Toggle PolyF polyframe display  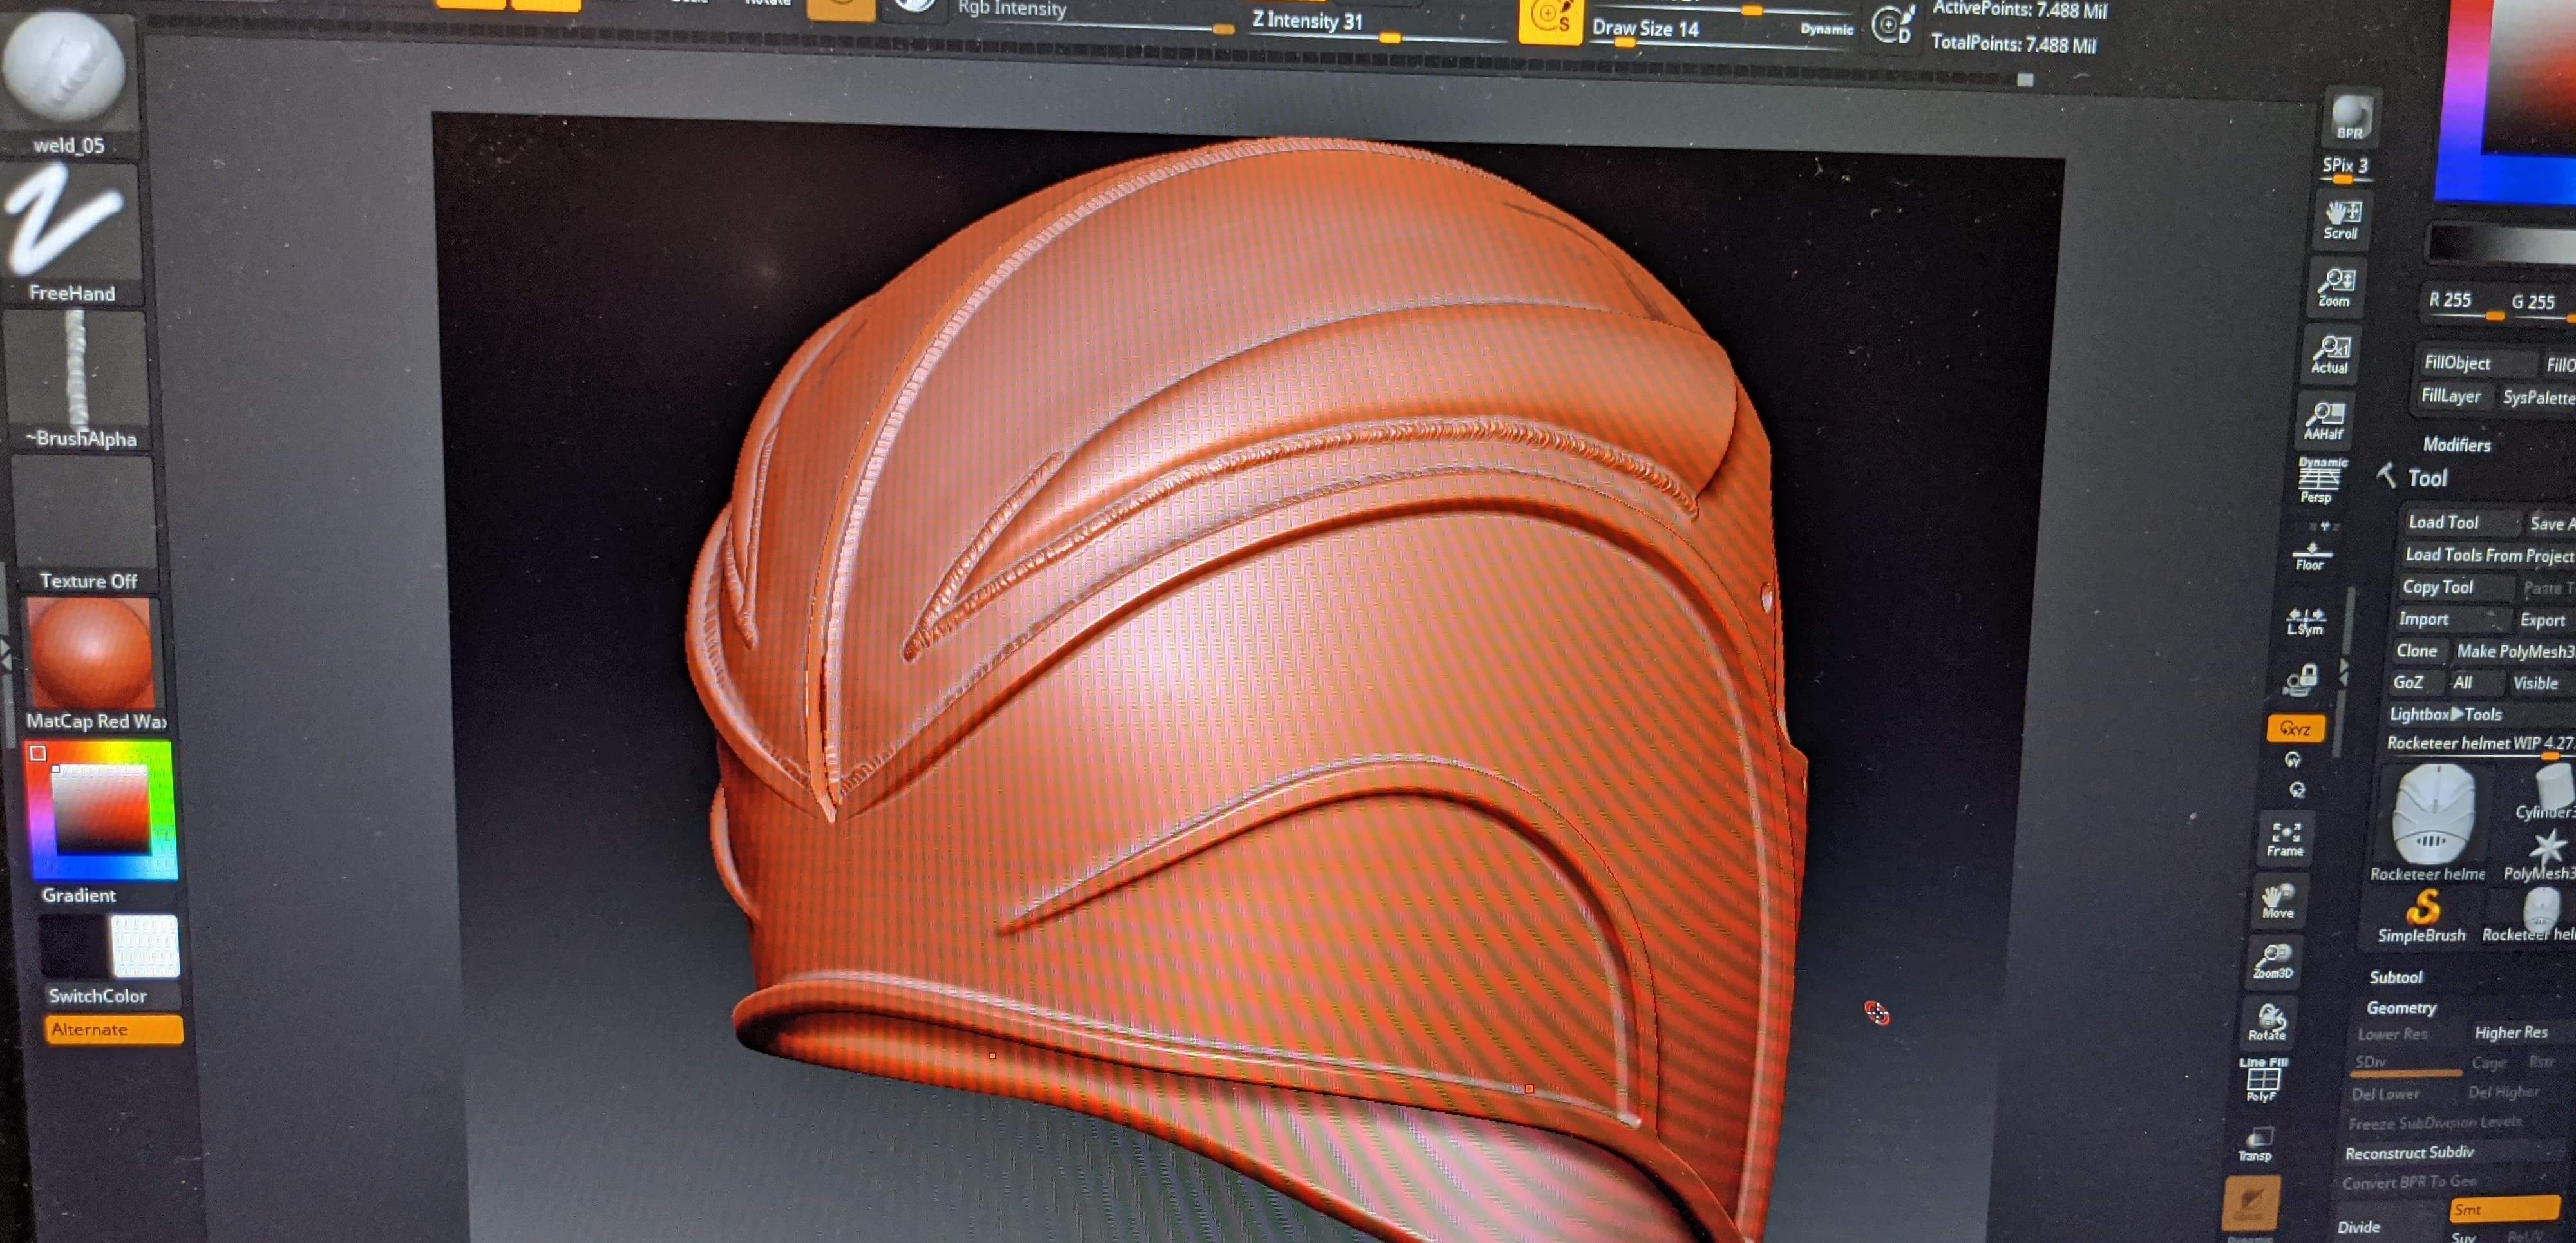(2263, 1080)
